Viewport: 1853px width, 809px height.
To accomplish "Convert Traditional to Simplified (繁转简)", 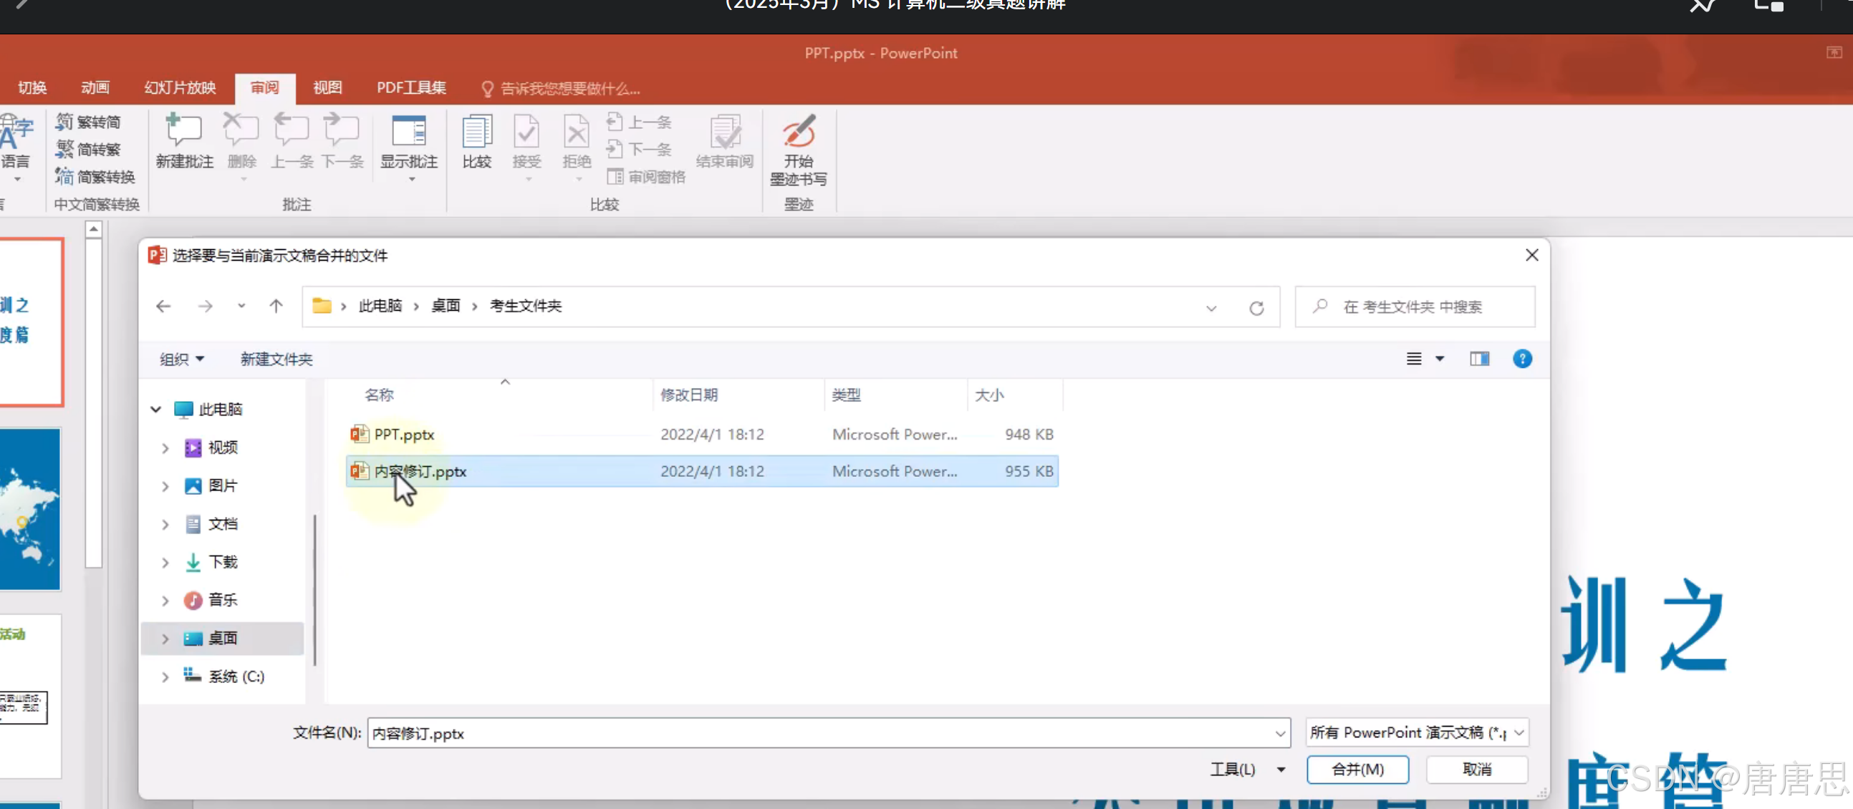I will pyautogui.click(x=89, y=122).
